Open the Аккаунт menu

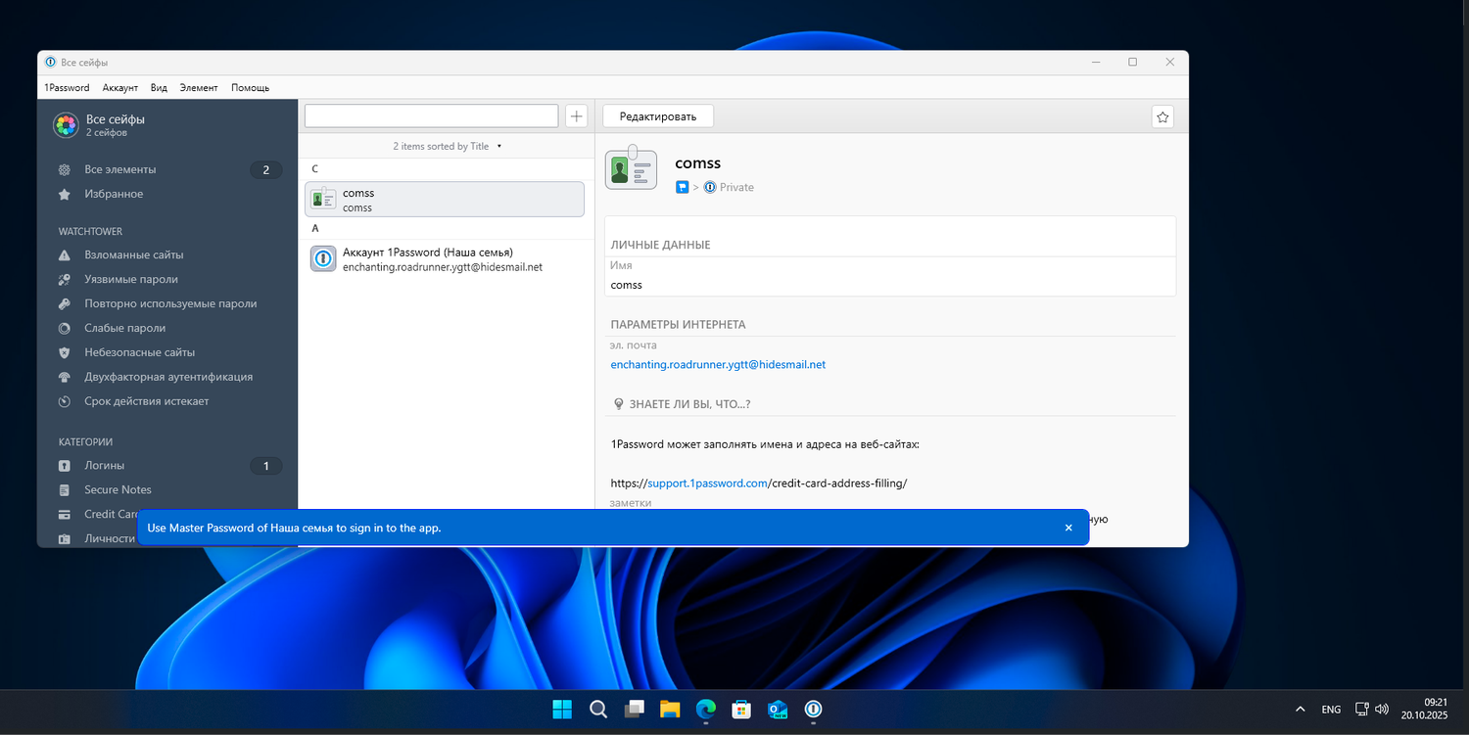click(x=119, y=88)
